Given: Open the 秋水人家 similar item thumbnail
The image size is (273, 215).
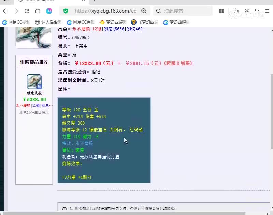Looking at the screenshot, I should coord(34,82).
